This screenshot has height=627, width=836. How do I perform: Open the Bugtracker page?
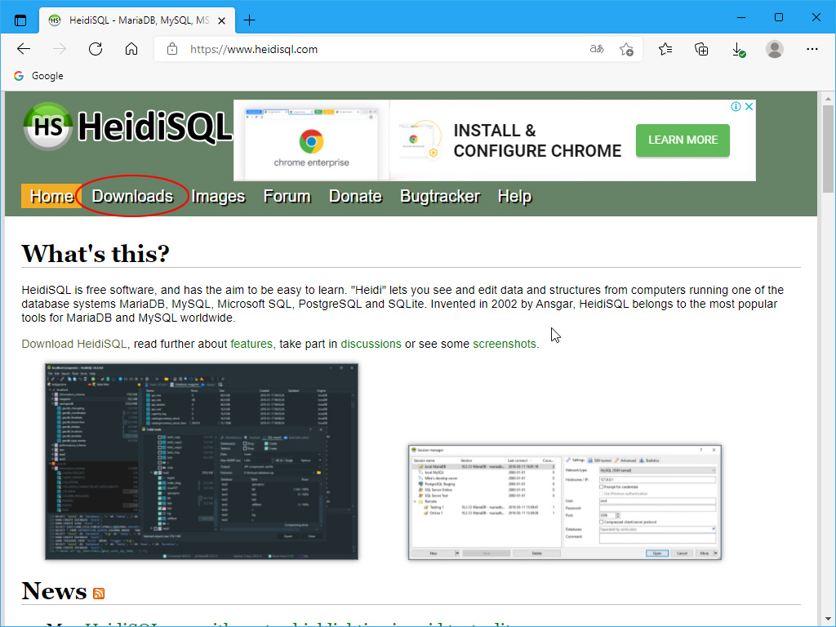(x=440, y=196)
